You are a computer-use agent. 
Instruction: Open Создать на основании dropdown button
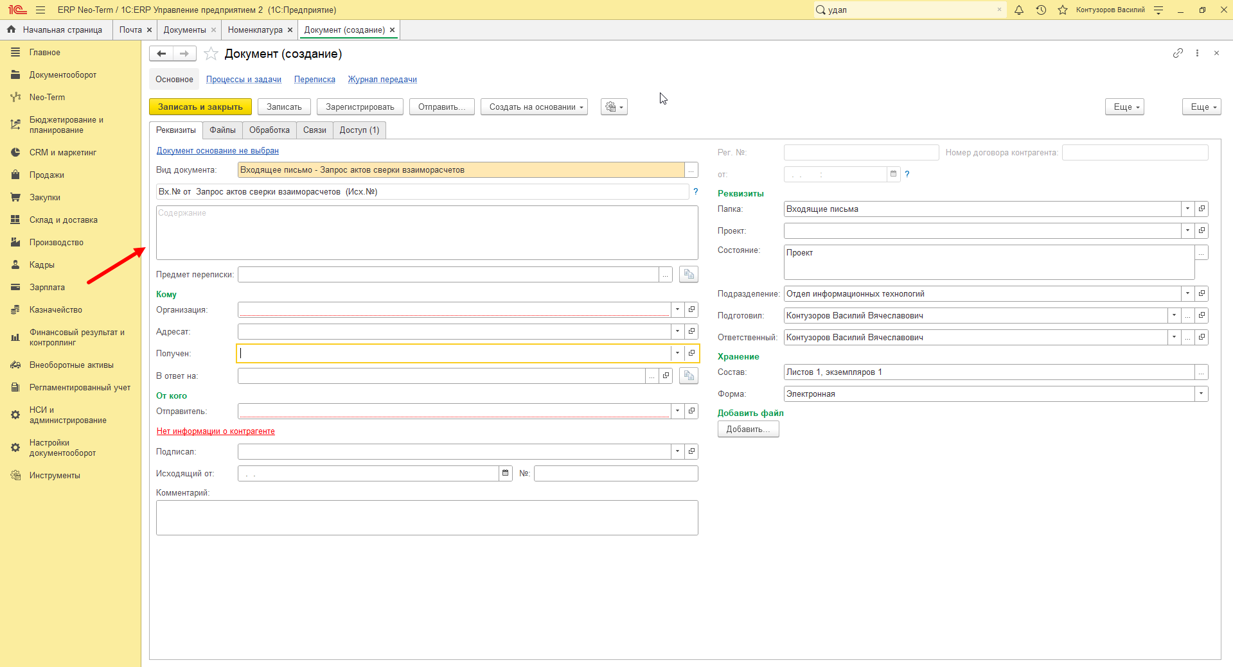pos(534,107)
